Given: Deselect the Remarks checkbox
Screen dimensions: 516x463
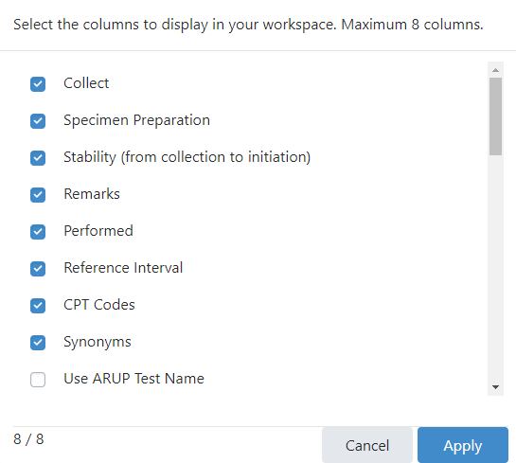Looking at the screenshot, I should tap(38, 194).
